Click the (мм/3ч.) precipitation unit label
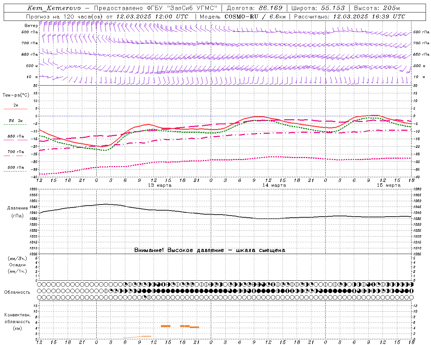Image resolution: width=431 pixels, height=345 pixels. [18, 259]
